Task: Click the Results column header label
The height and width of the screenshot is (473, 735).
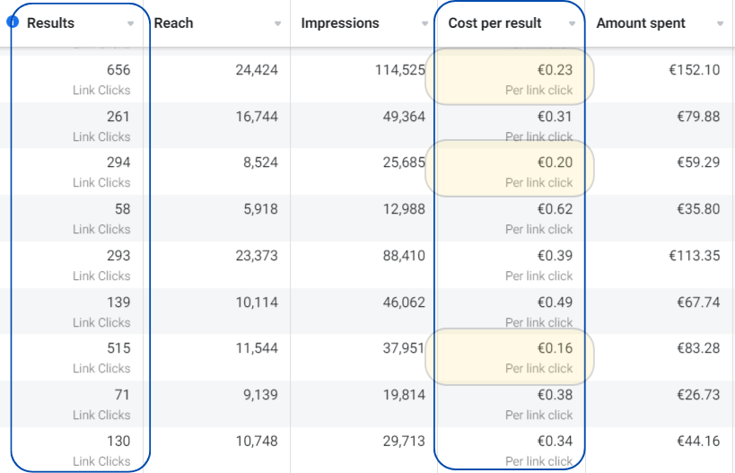Action: (51, 23)
